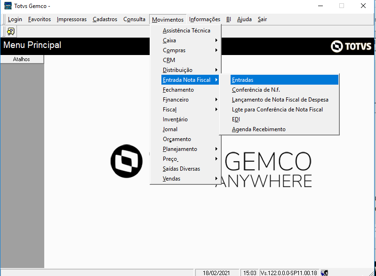
Task: Choose Lançamento de Nota Fiscal de Despesa
Action: (284, 100)
